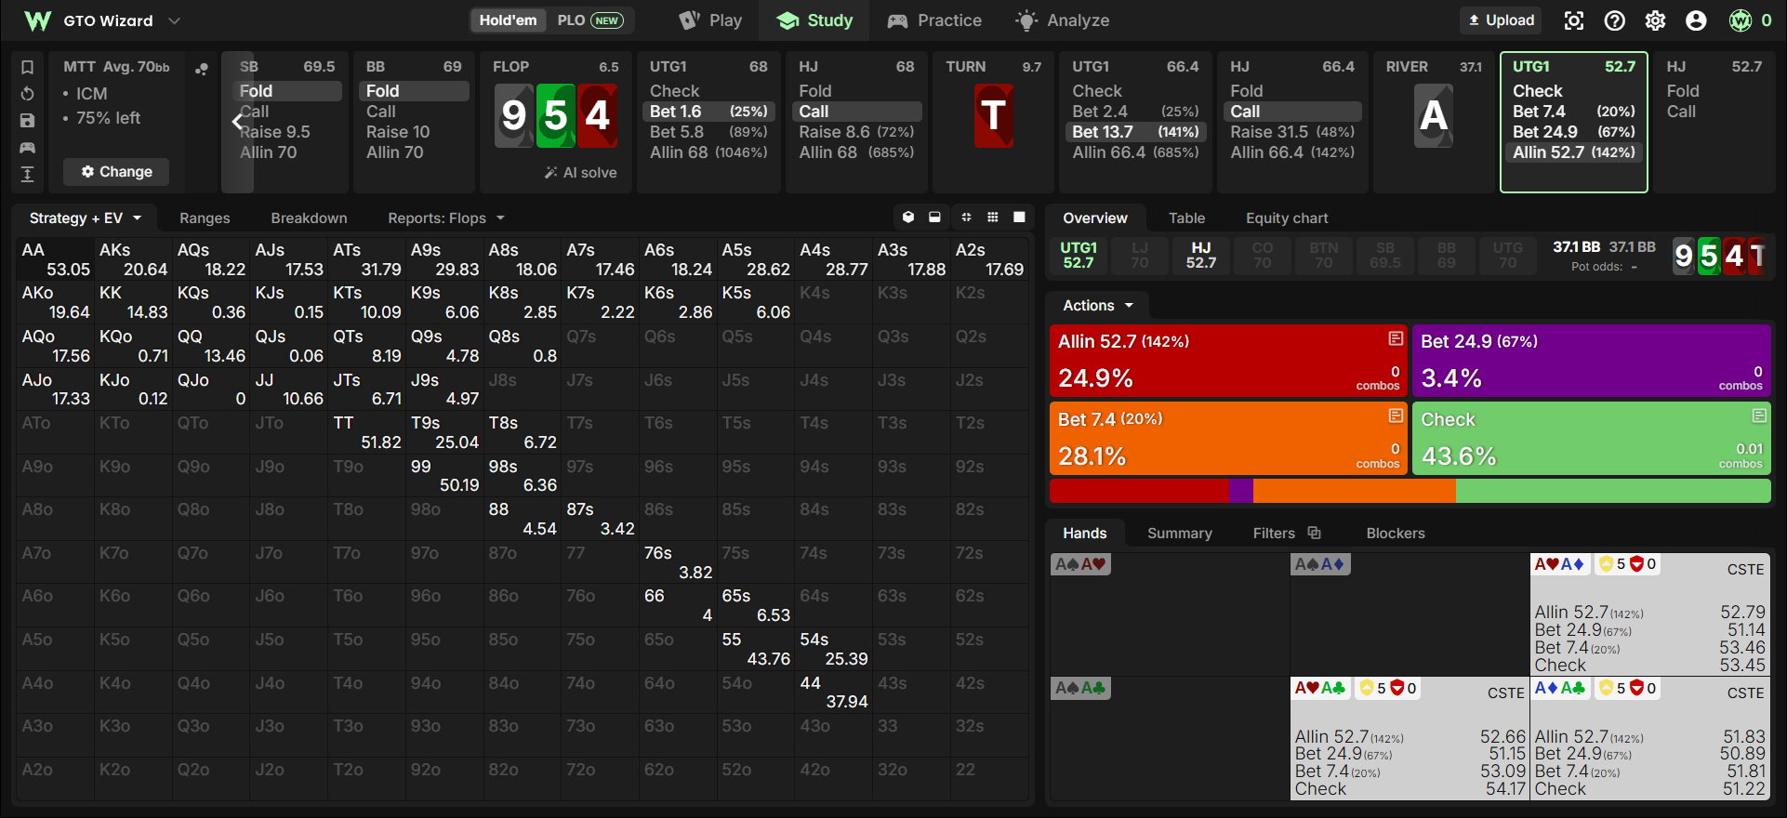Image resolution: width=1787 pixels, height=818 pixels.
Task: Select the single solid square view
Action: coord(1019,218)
